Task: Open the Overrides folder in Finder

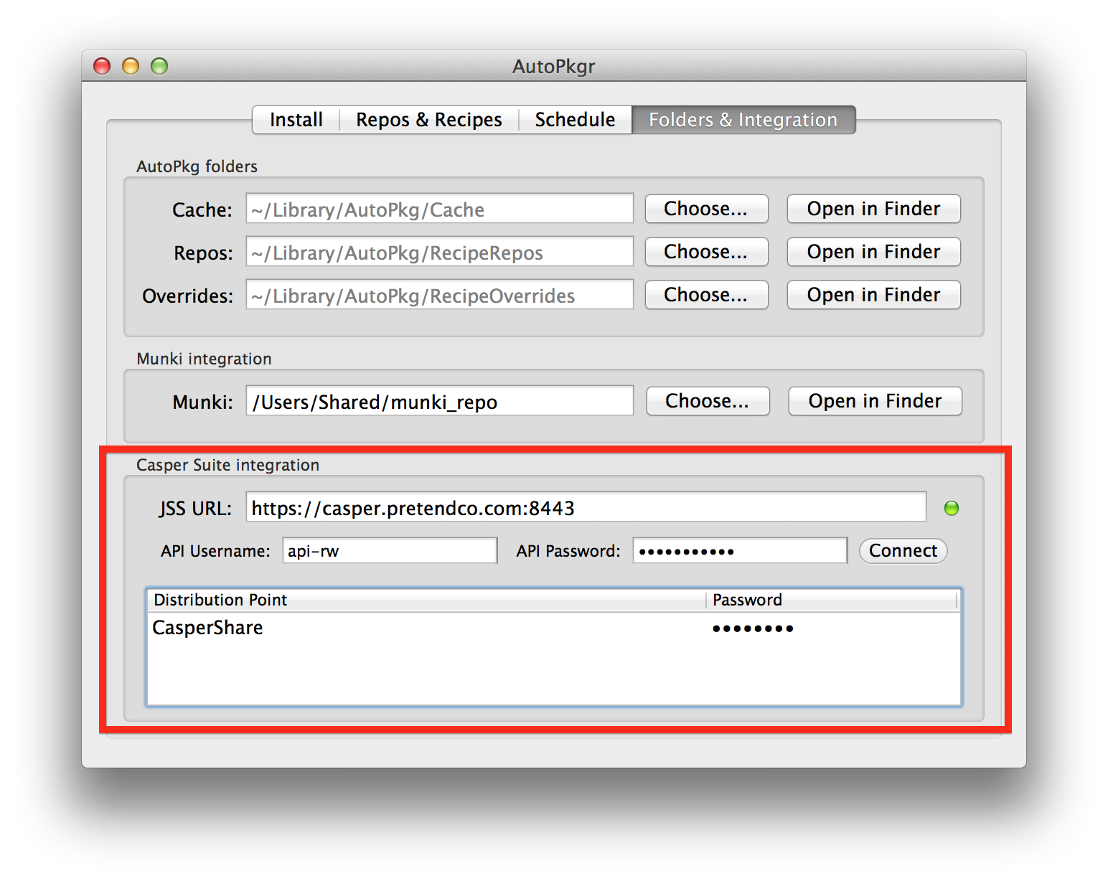Action: coord(873,295)
